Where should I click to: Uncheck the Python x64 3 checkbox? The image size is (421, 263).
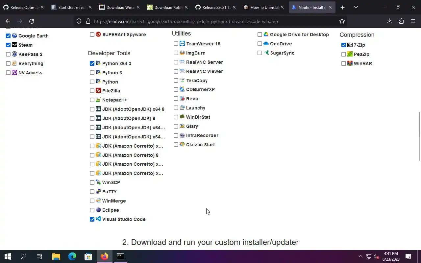pos(92,63)
